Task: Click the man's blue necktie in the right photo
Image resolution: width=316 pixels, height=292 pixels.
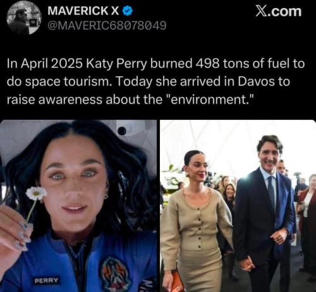Action: tap(271, 192)
